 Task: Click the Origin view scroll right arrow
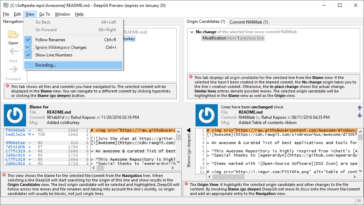(355, 177)
